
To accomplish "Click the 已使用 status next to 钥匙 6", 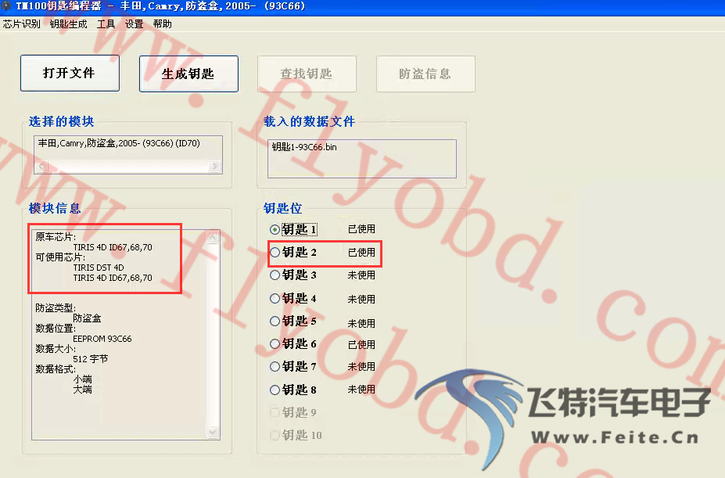I will [361, 345].
